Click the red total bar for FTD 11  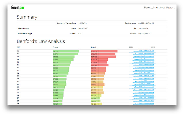click(103, 54)
